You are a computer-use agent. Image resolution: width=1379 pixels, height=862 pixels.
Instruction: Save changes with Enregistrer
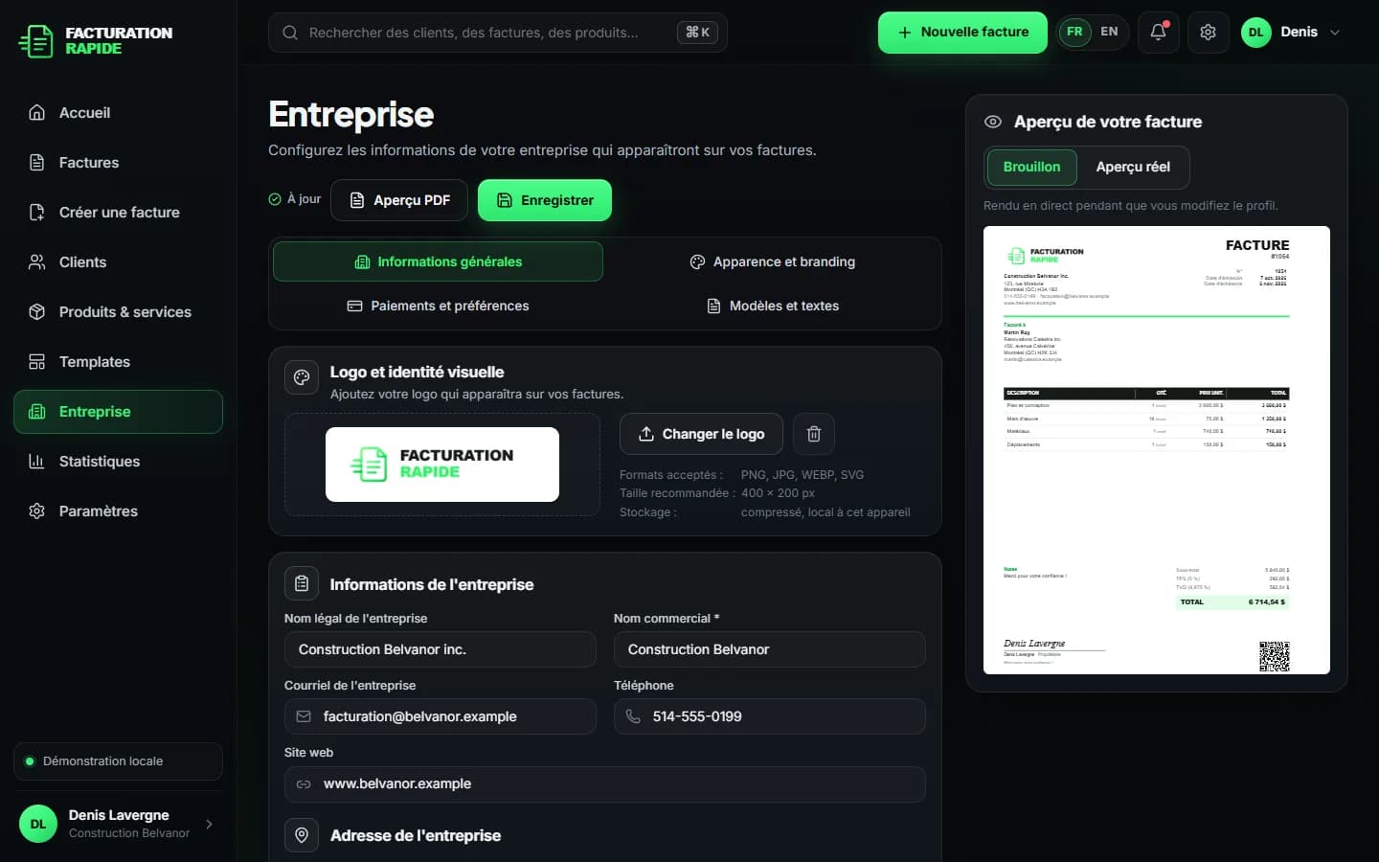click(545, 200)
